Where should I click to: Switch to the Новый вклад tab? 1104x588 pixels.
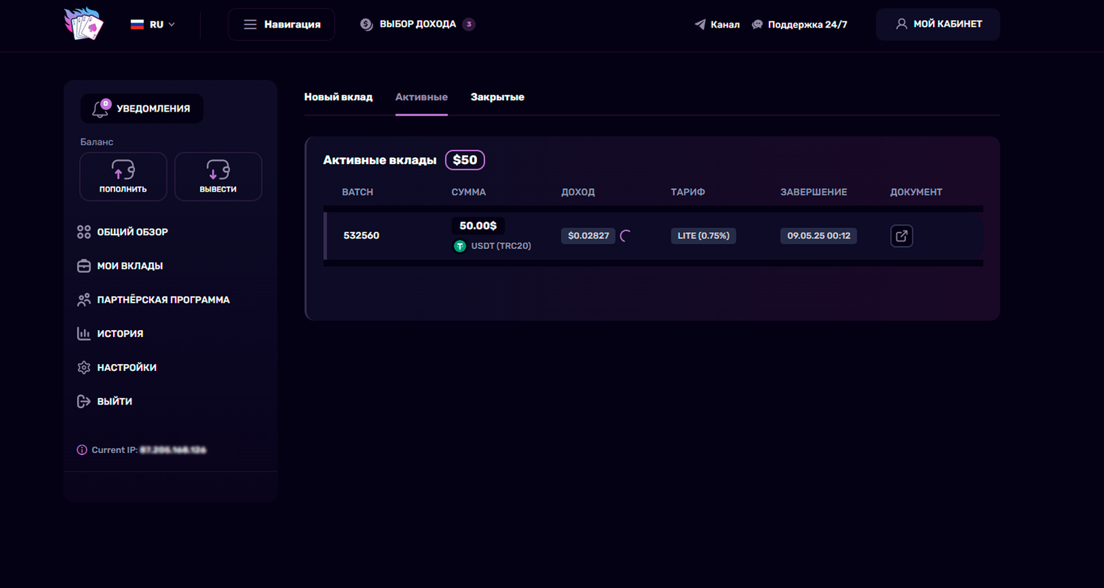point(338,97)
